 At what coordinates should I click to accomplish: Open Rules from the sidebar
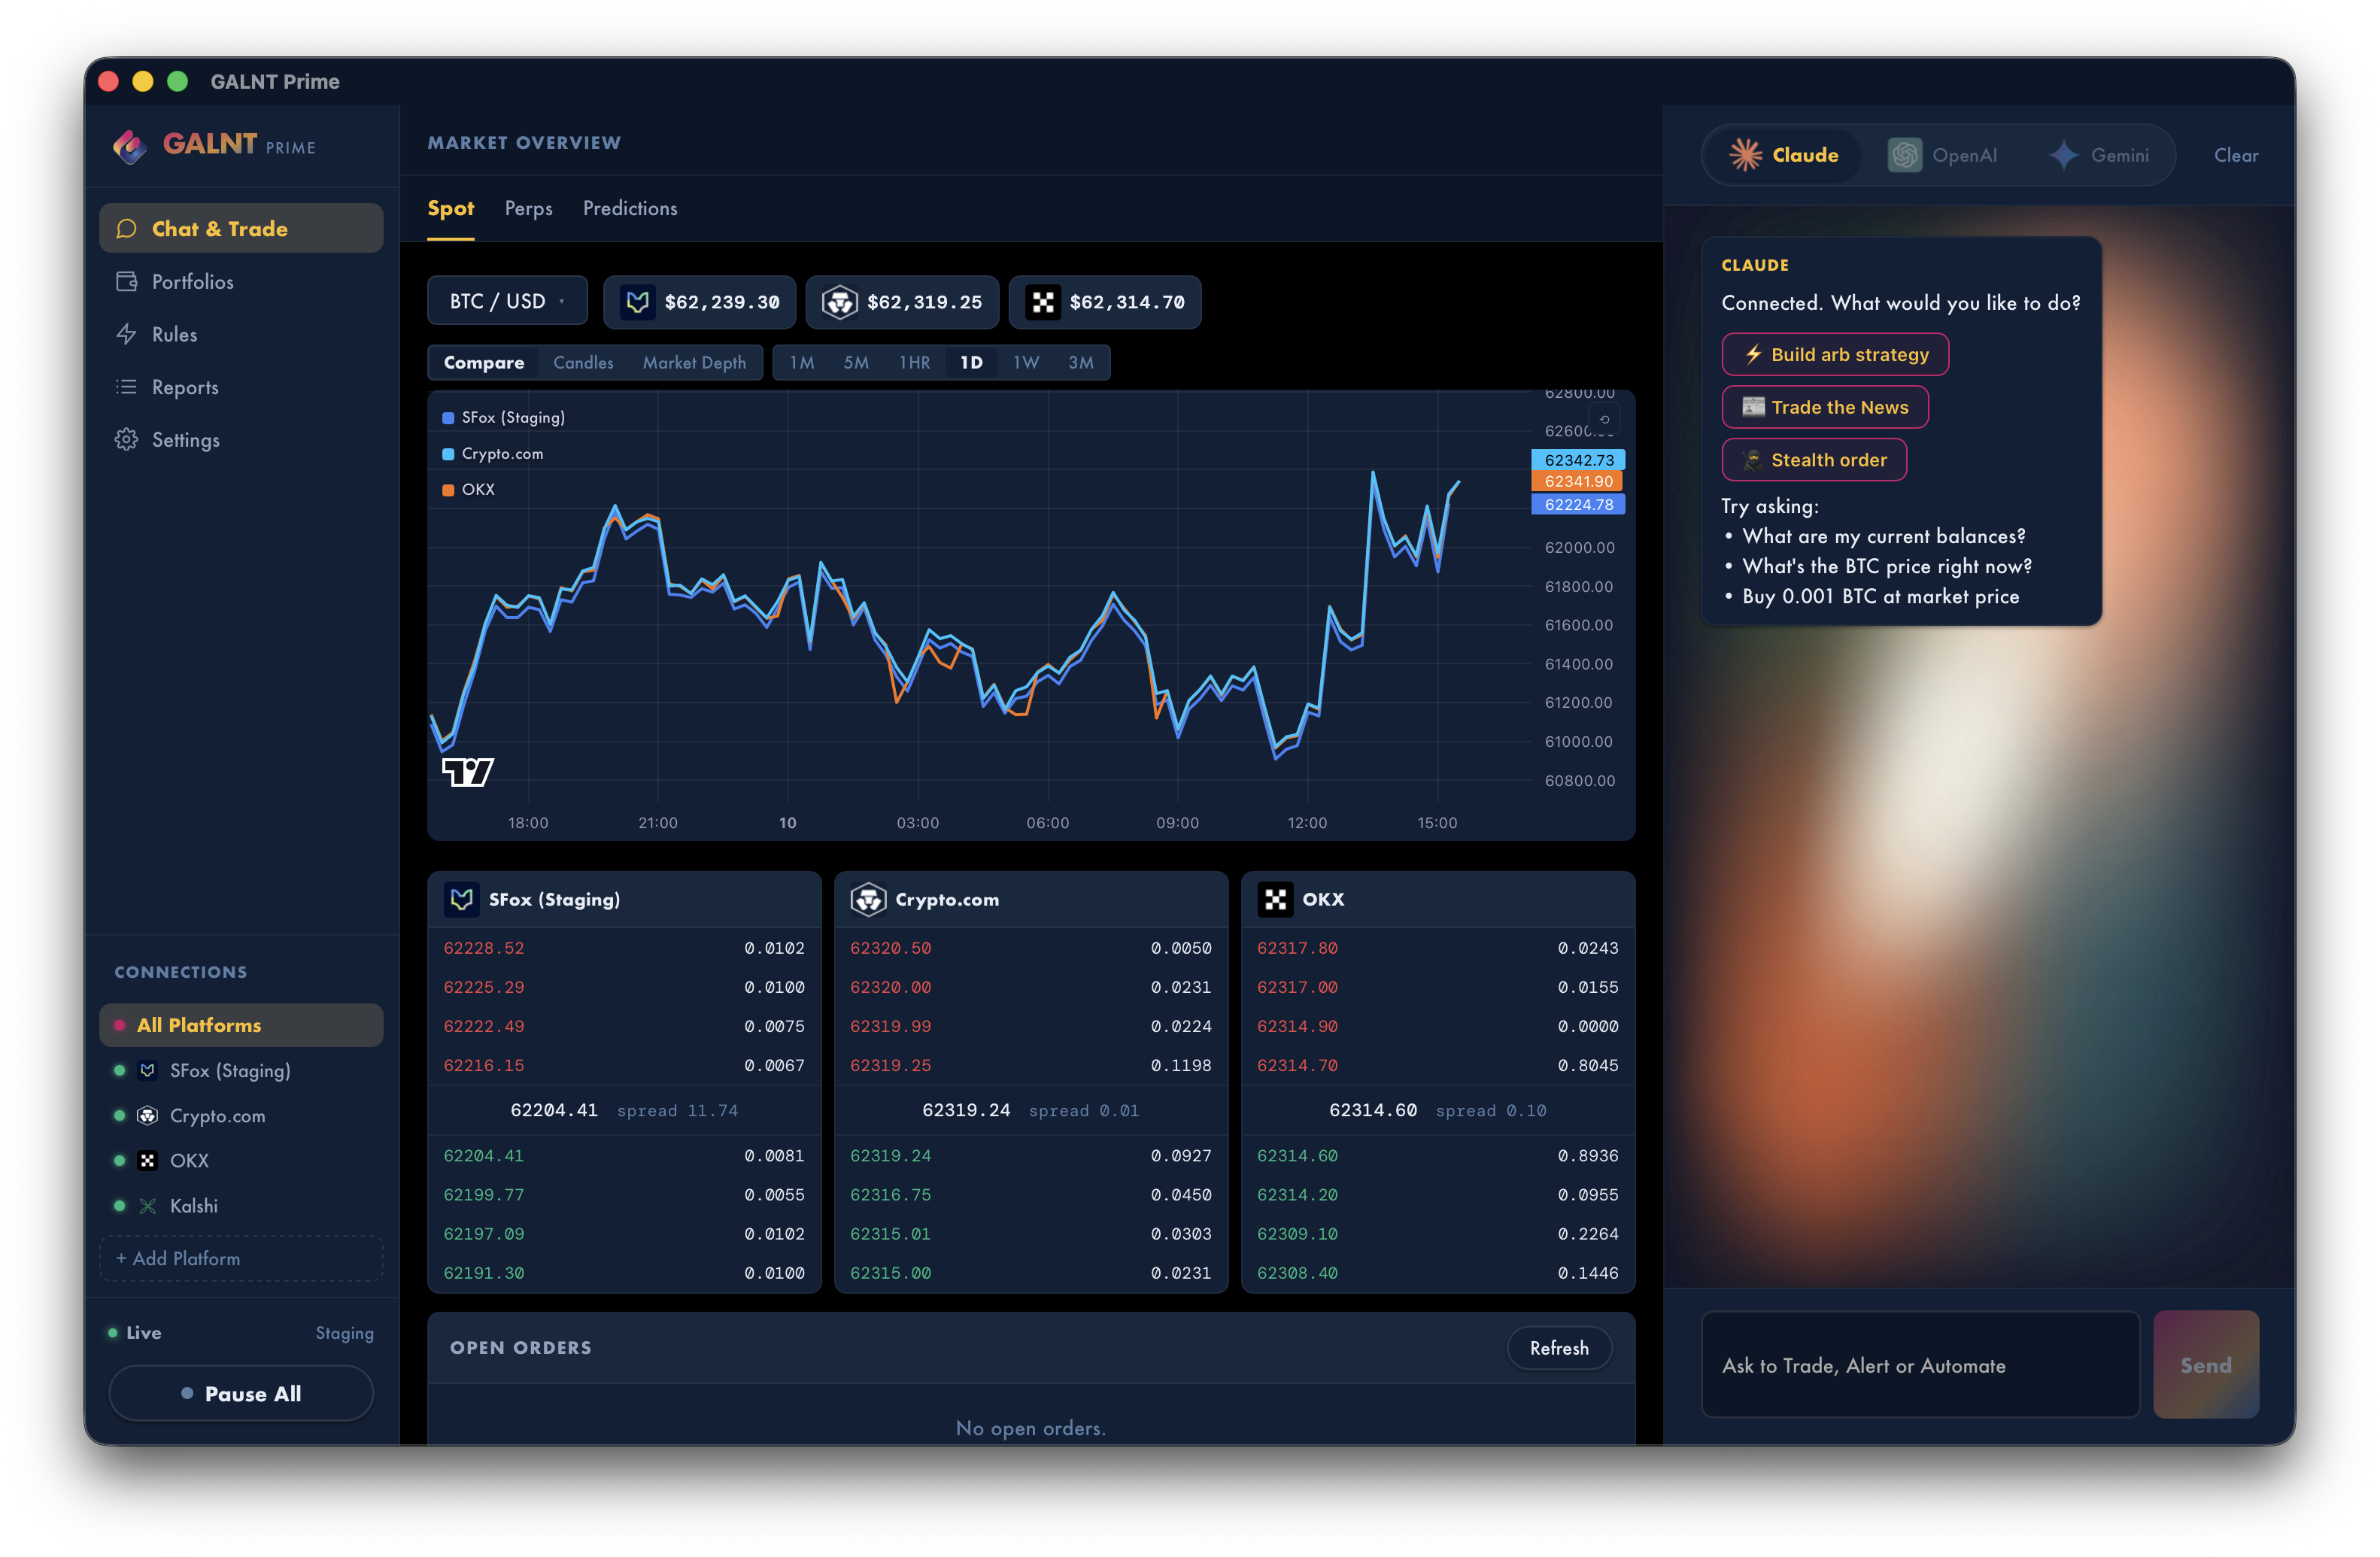pyautogui.click(x=241, y=334)
